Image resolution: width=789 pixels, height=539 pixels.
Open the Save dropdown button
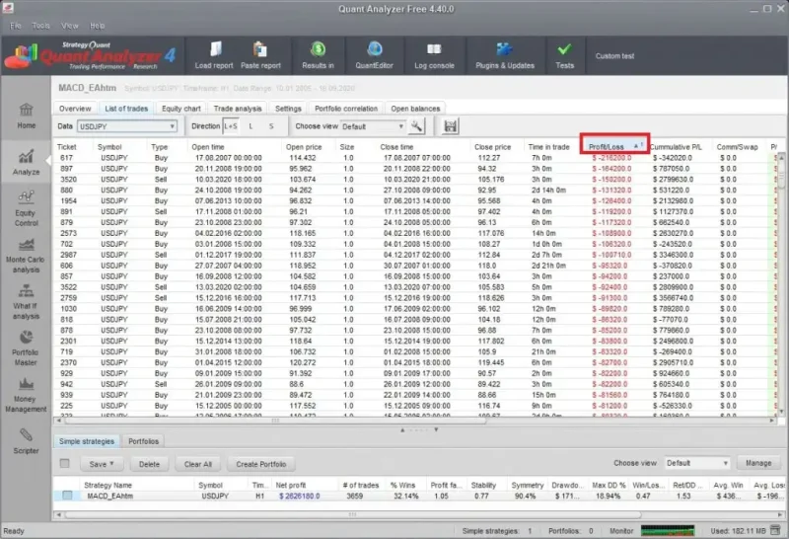pyautogui.click(x=102, y=463)
